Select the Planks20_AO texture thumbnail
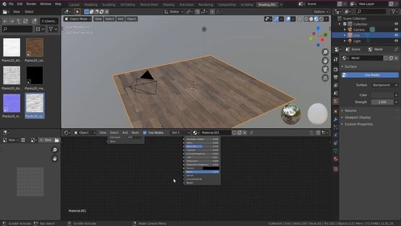This screenshot has width=401, height=226. pos(11,48)
